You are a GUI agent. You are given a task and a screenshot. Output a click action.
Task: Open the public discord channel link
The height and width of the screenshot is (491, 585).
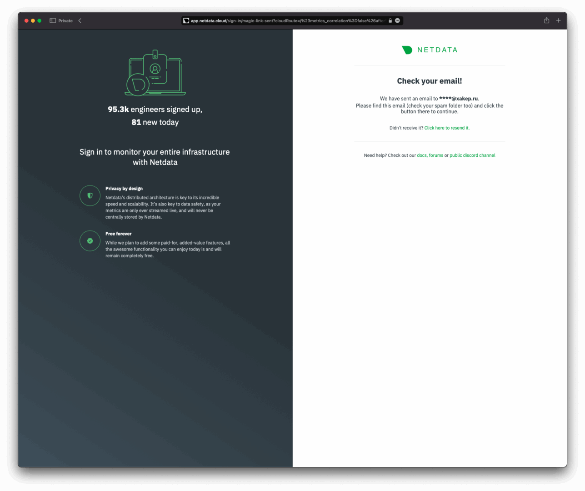pos(472,155)
